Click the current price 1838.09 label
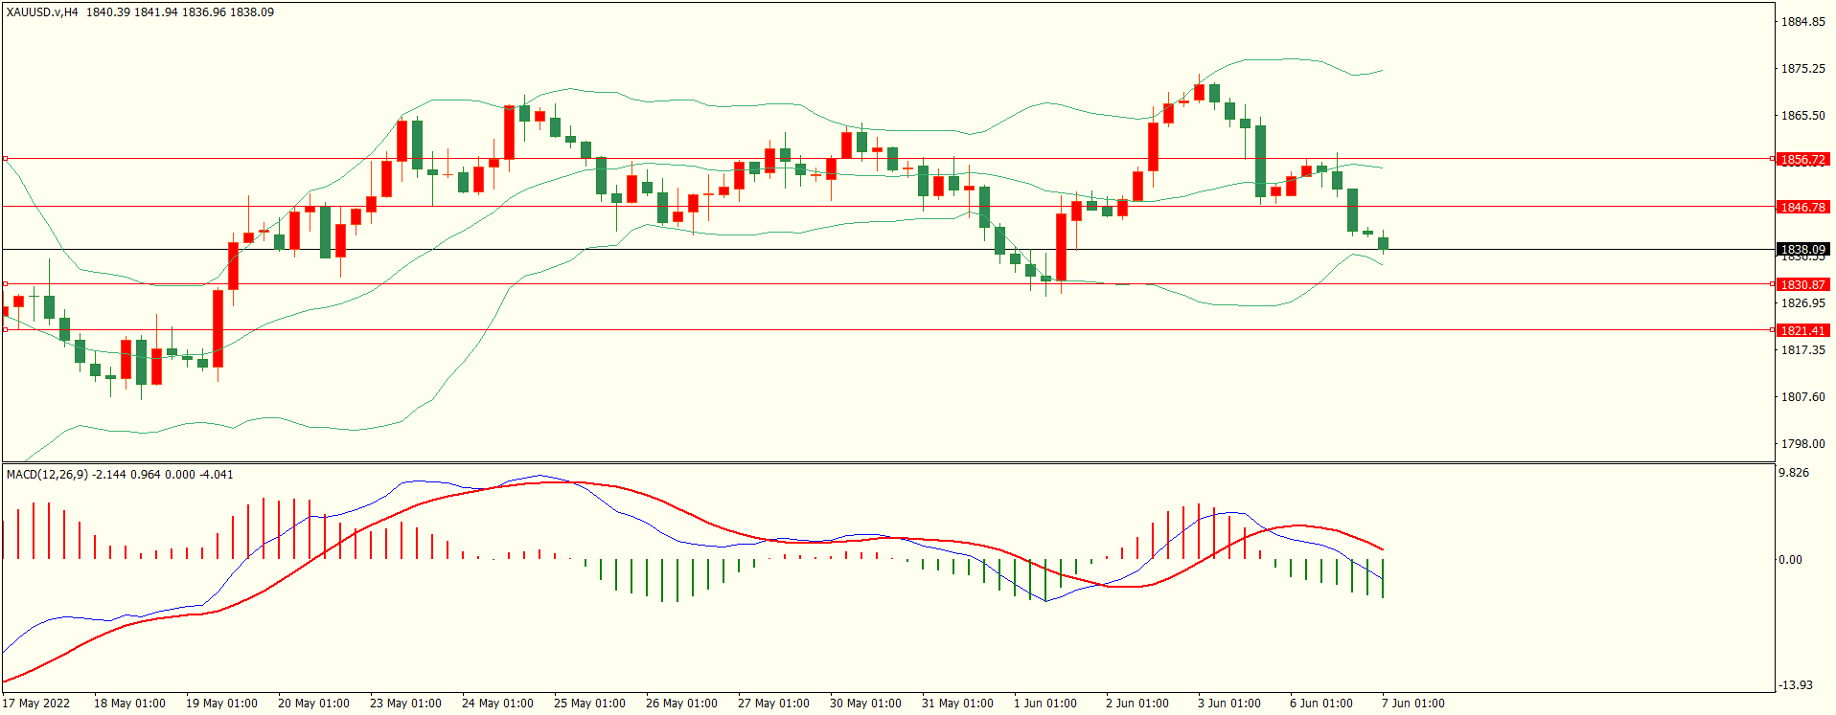 click(x=1802, y=249)
